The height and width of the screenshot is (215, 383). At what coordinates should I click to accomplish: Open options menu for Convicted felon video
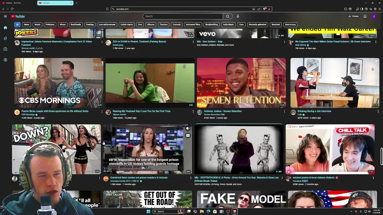coord(191,178)
